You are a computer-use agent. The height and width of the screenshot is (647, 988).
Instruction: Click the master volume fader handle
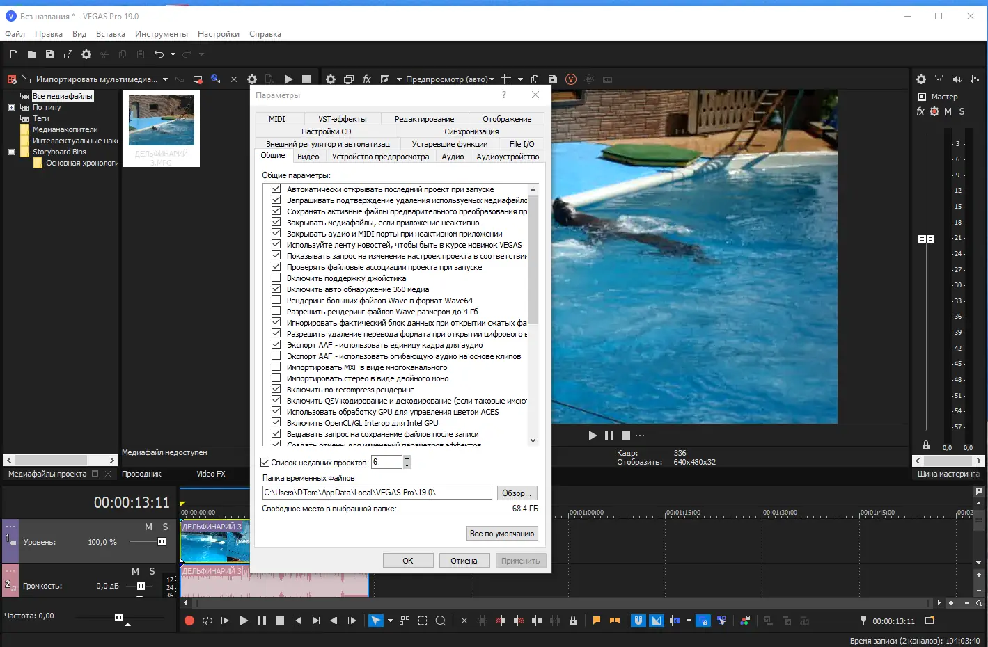[926, 239]
